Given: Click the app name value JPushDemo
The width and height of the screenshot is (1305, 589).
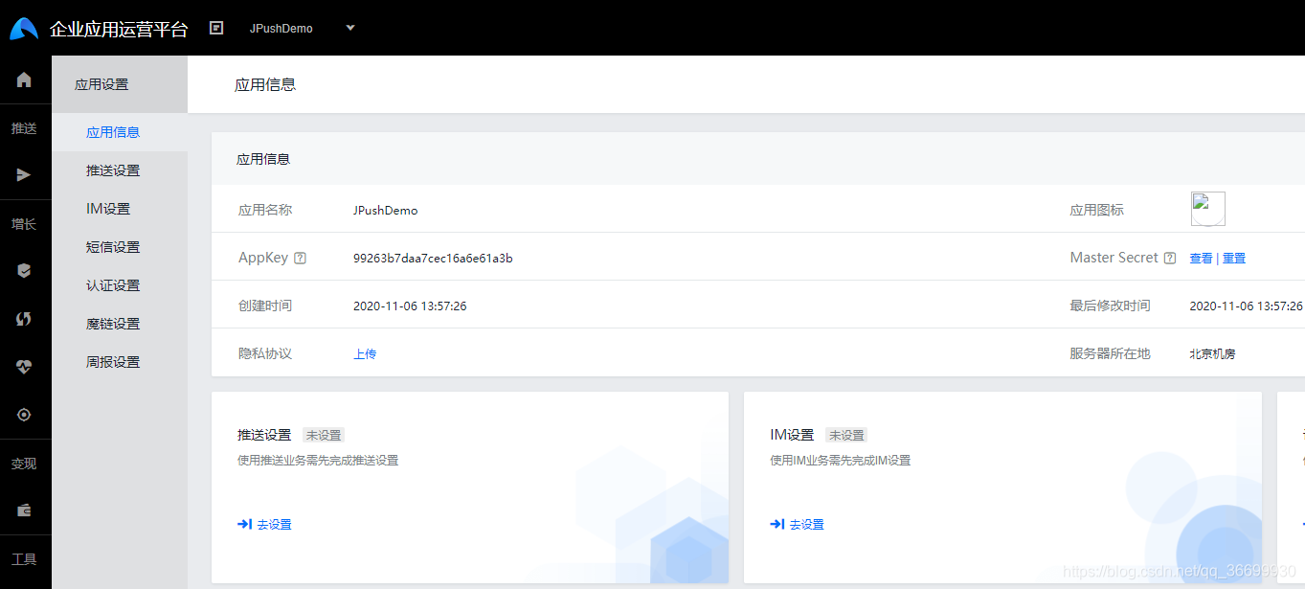Looking at the screenshot, I should point(385,211).
